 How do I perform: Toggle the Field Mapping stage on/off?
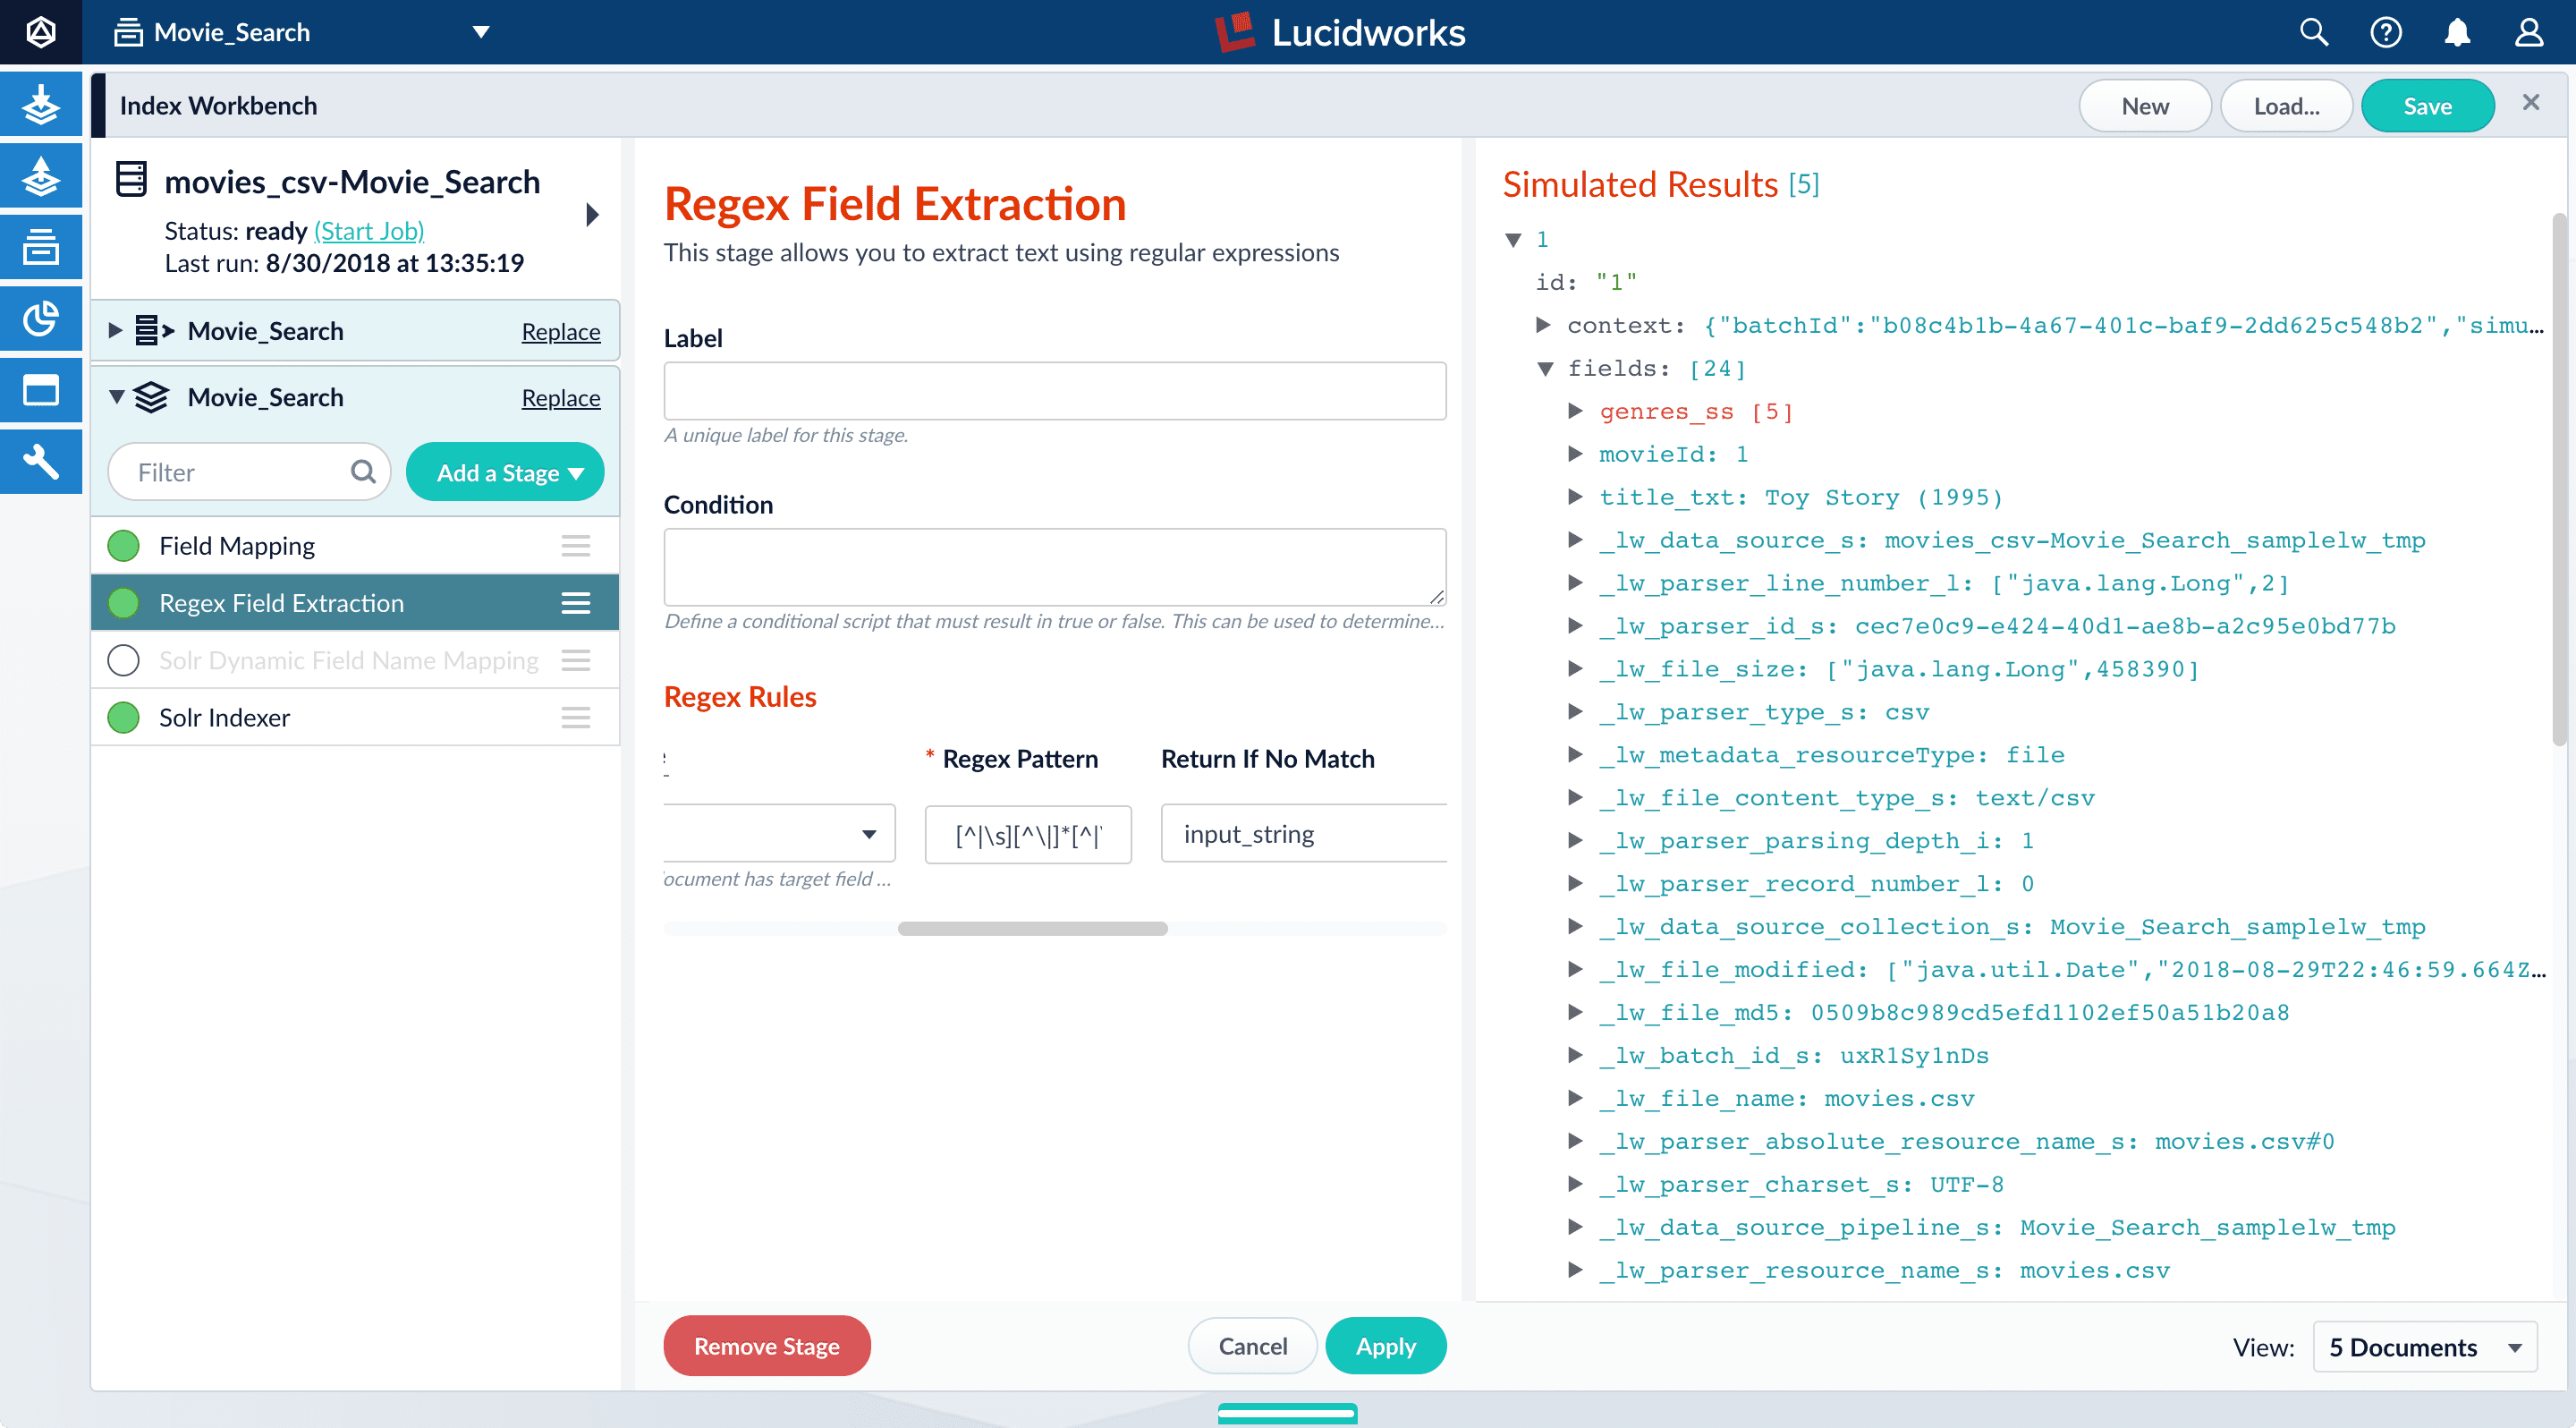click(123, 545)
